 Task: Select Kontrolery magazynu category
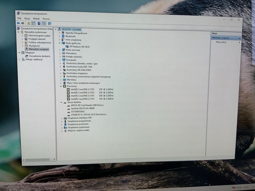coord(77,73)
